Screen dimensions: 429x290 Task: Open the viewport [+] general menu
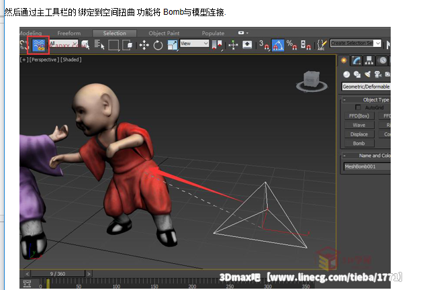(23, 60)
